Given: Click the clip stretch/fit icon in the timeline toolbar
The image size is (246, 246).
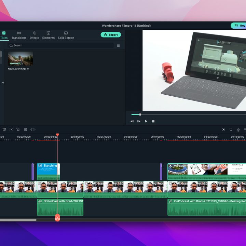Looking at the screenshot, I should tap(33, 129).
